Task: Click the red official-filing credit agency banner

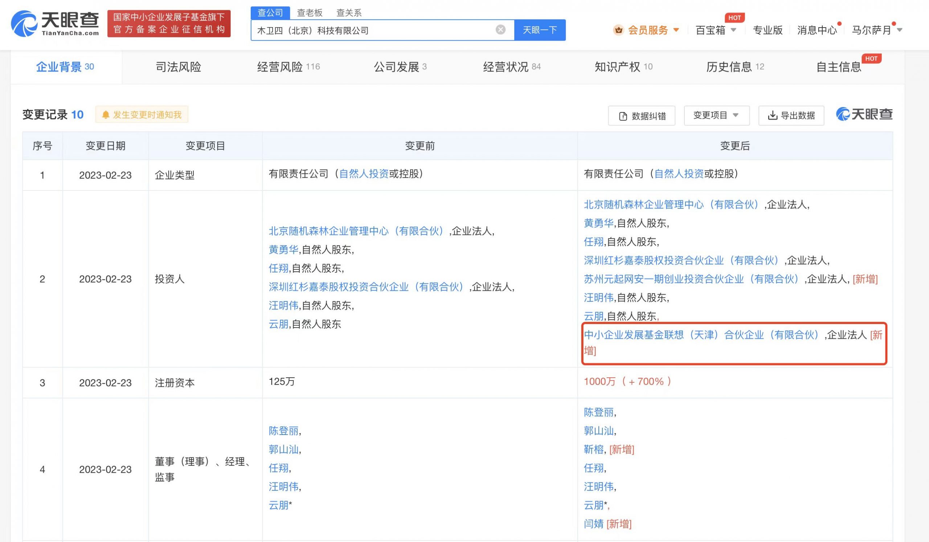Action: click(x=169, y=24)
